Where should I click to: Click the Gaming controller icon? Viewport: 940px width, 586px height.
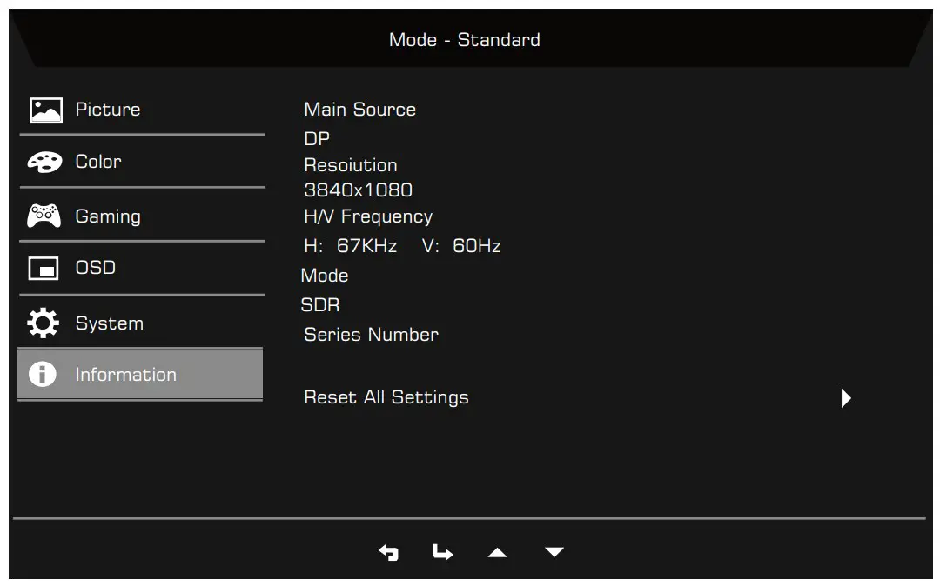click(x=44, y=216)
